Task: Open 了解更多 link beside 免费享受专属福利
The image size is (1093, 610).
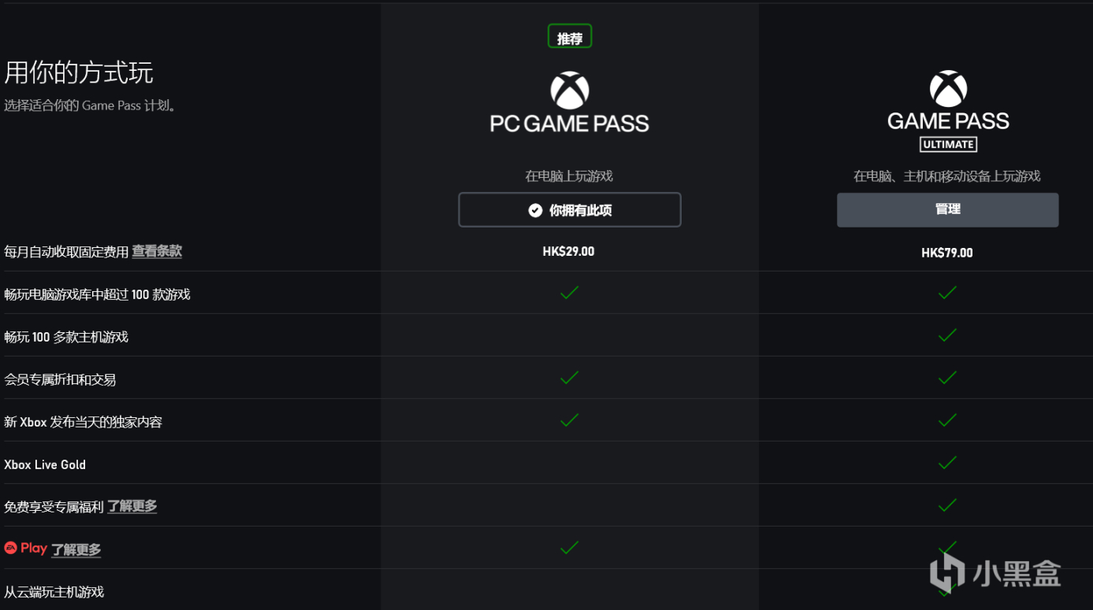Action: (x=132, y=506)
